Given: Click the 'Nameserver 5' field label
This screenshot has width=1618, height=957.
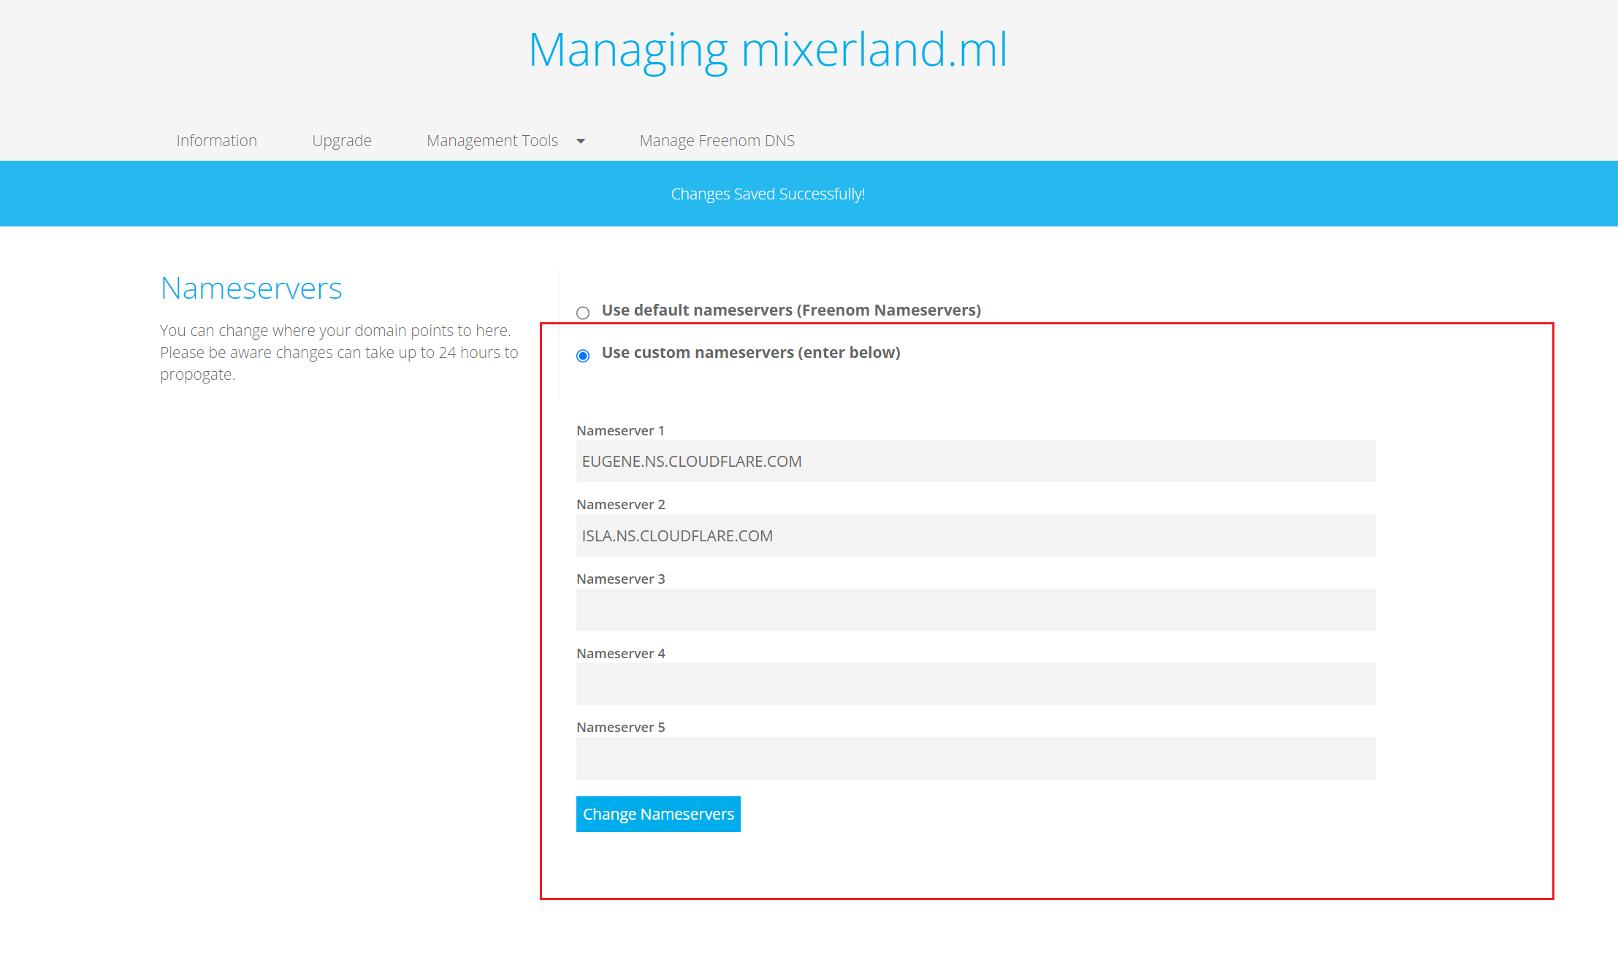Looking at the screenshot, I should [x=621, y=727].
